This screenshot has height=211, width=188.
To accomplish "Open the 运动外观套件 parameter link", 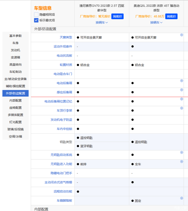I will tap(63, 47).
